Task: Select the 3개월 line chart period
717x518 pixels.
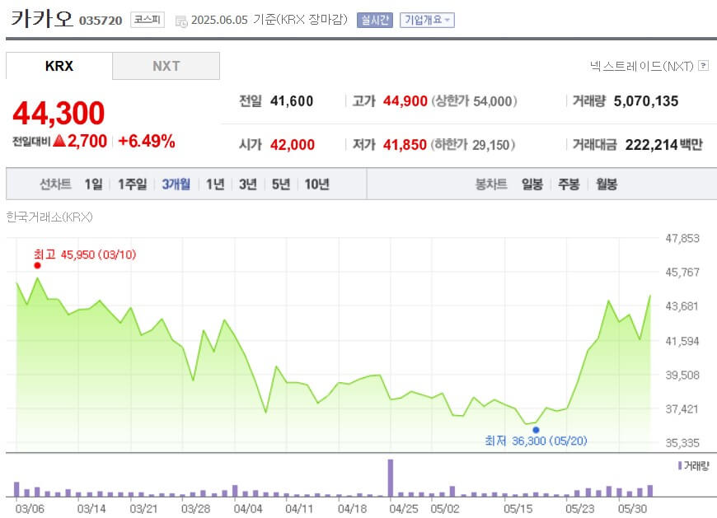Action: coord(176,184)
